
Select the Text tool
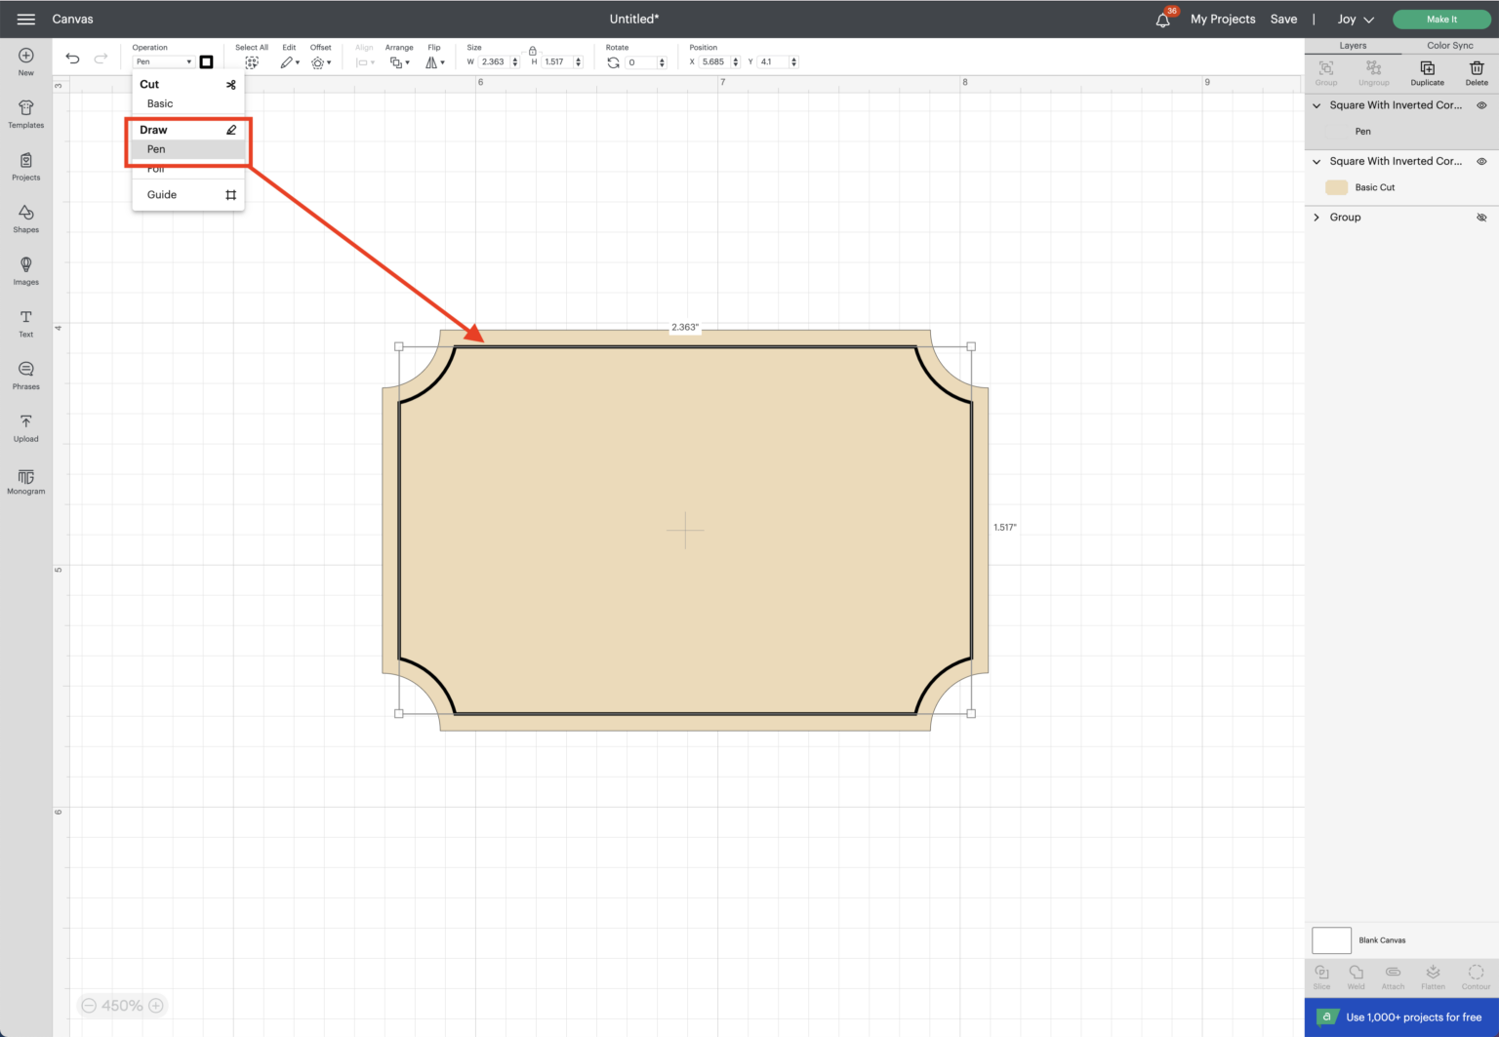click(x=26, y=323)
